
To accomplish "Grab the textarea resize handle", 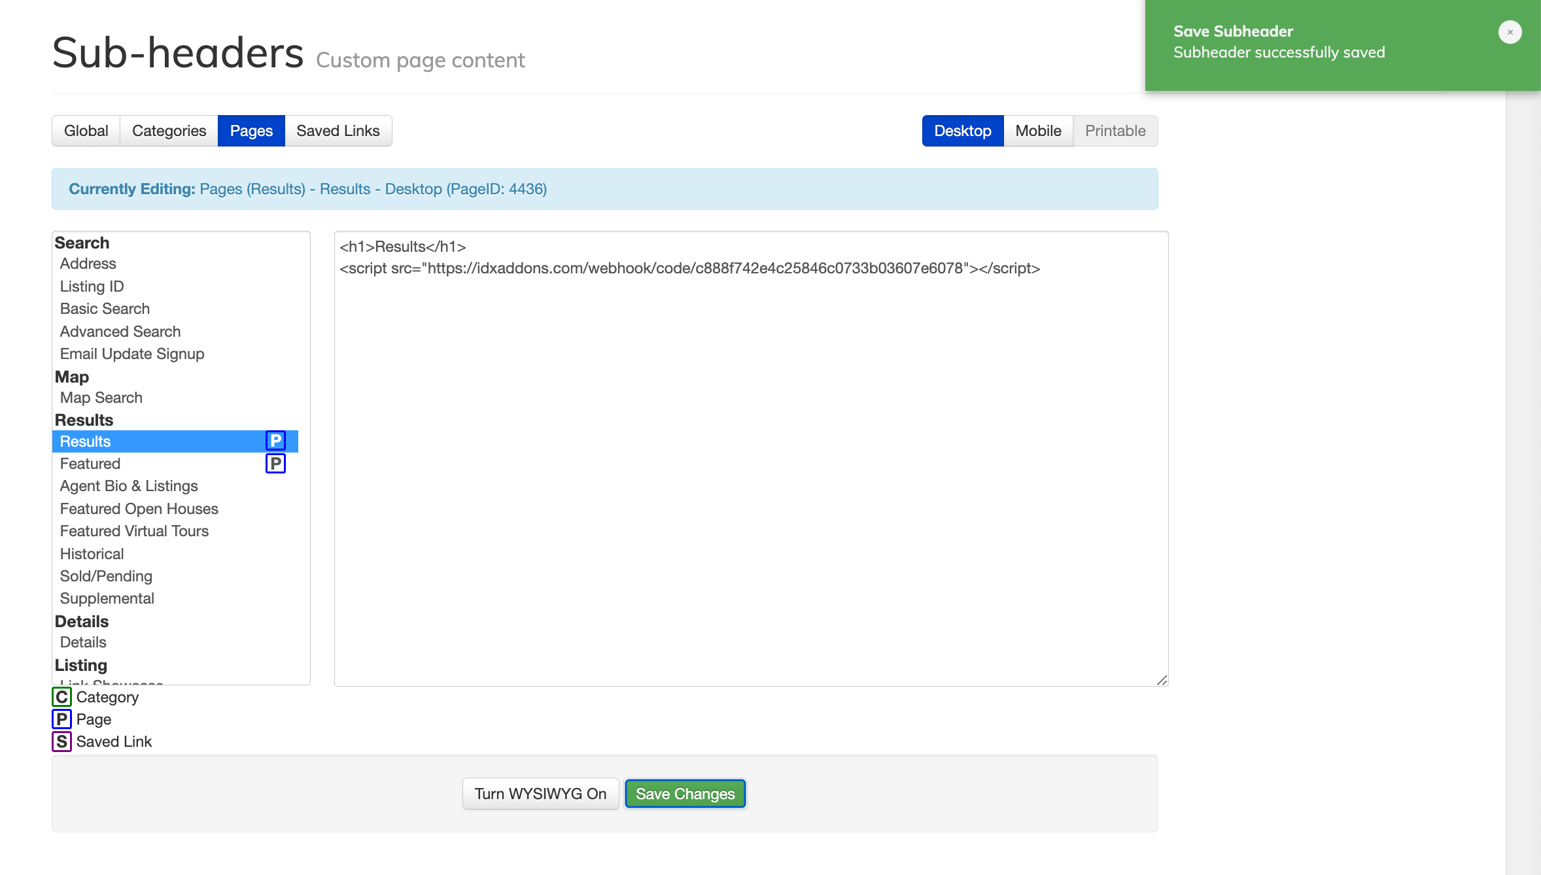I will [1162, 680].
